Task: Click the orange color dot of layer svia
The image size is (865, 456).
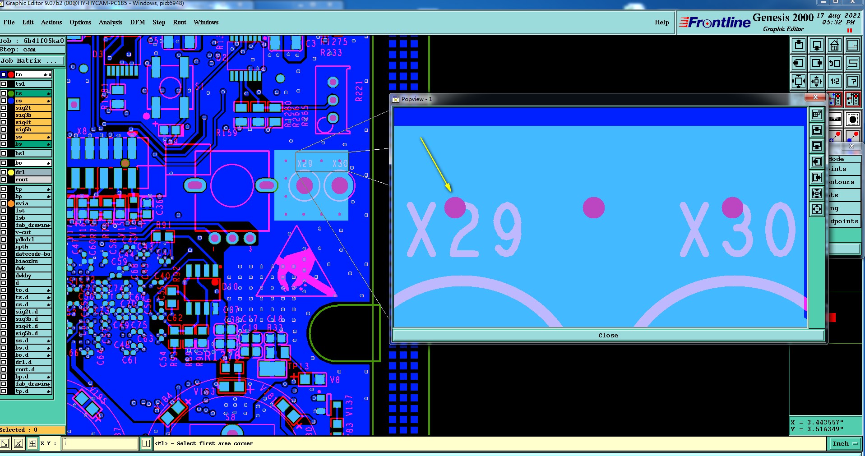Action: pyautogui.click(x=11, y=203)
